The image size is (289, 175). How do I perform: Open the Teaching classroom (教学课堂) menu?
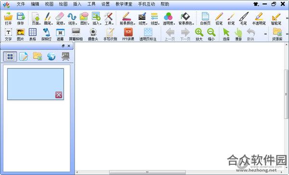[x=124, y=4]
